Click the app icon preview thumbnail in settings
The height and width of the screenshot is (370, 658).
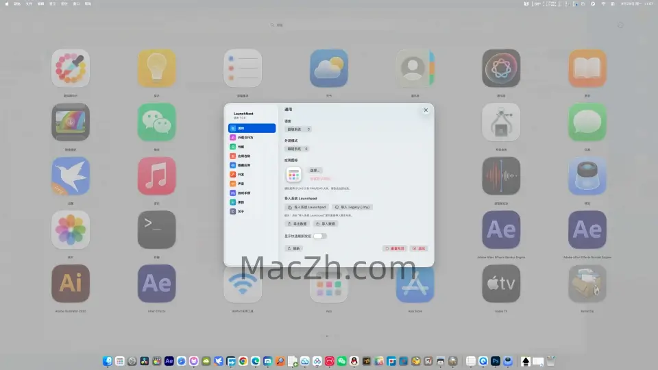[x=294, y=175]
